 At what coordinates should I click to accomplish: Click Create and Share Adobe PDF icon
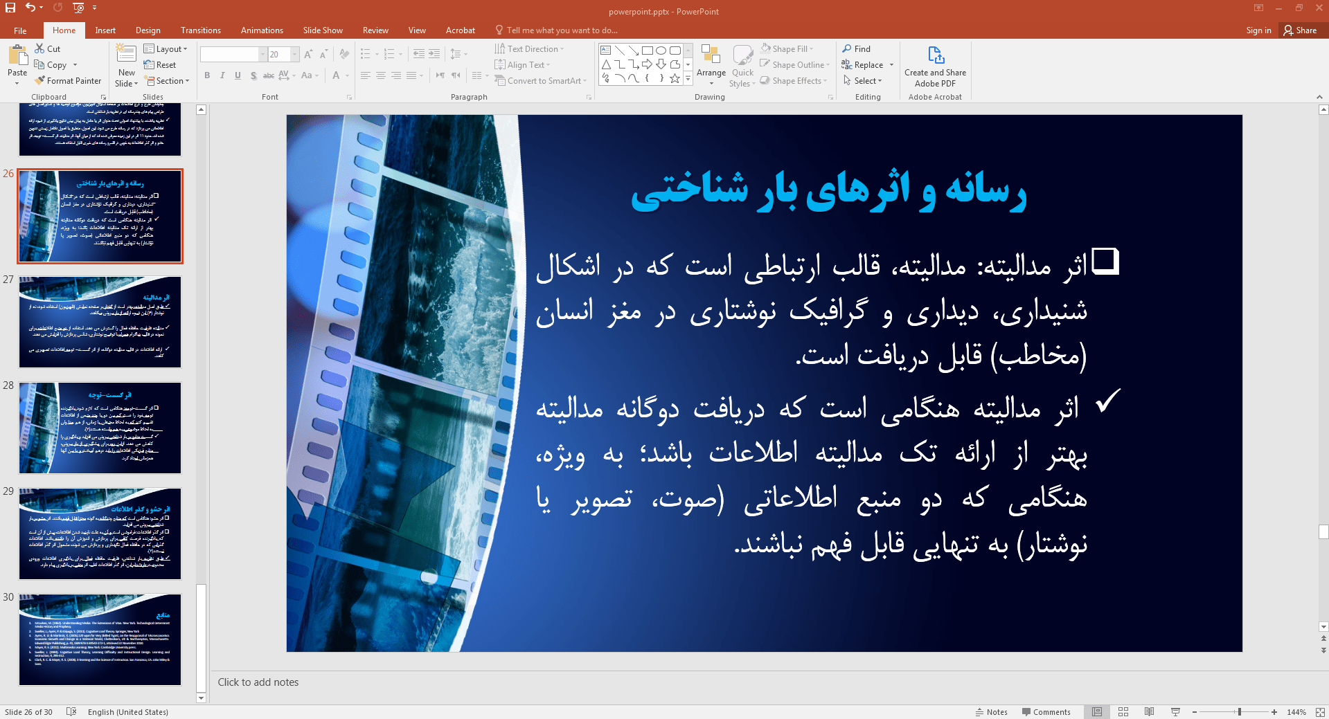(936, 55)
